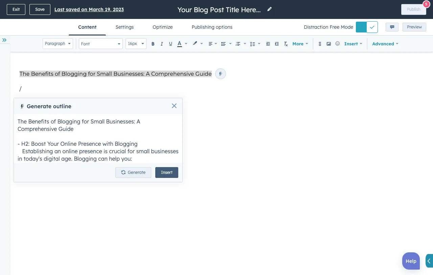Expand the Font family dropdown
This screenshot has width=433, height=275.
pyautogui.click(x=100, y=44)
